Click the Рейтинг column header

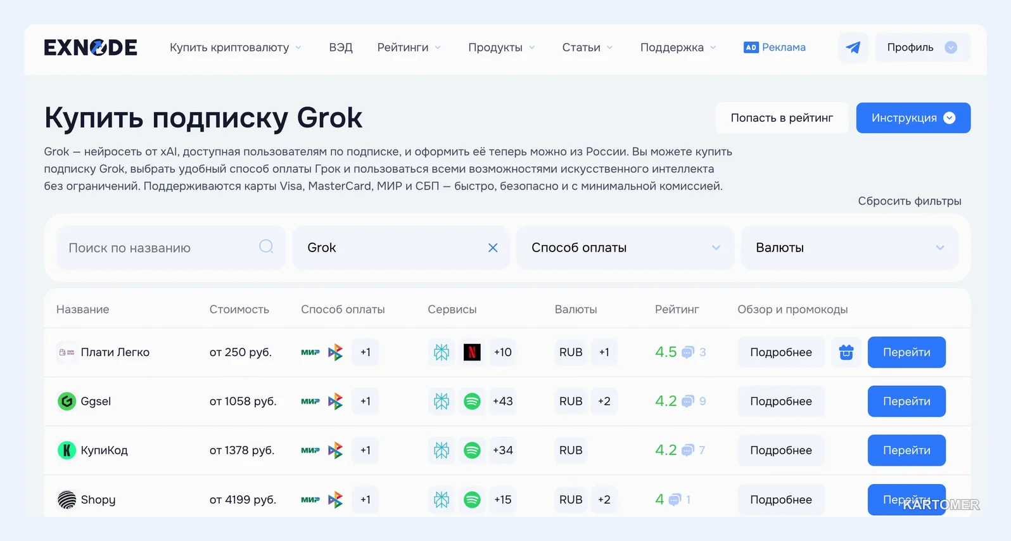pyautogui.click(x=677, y=309)
